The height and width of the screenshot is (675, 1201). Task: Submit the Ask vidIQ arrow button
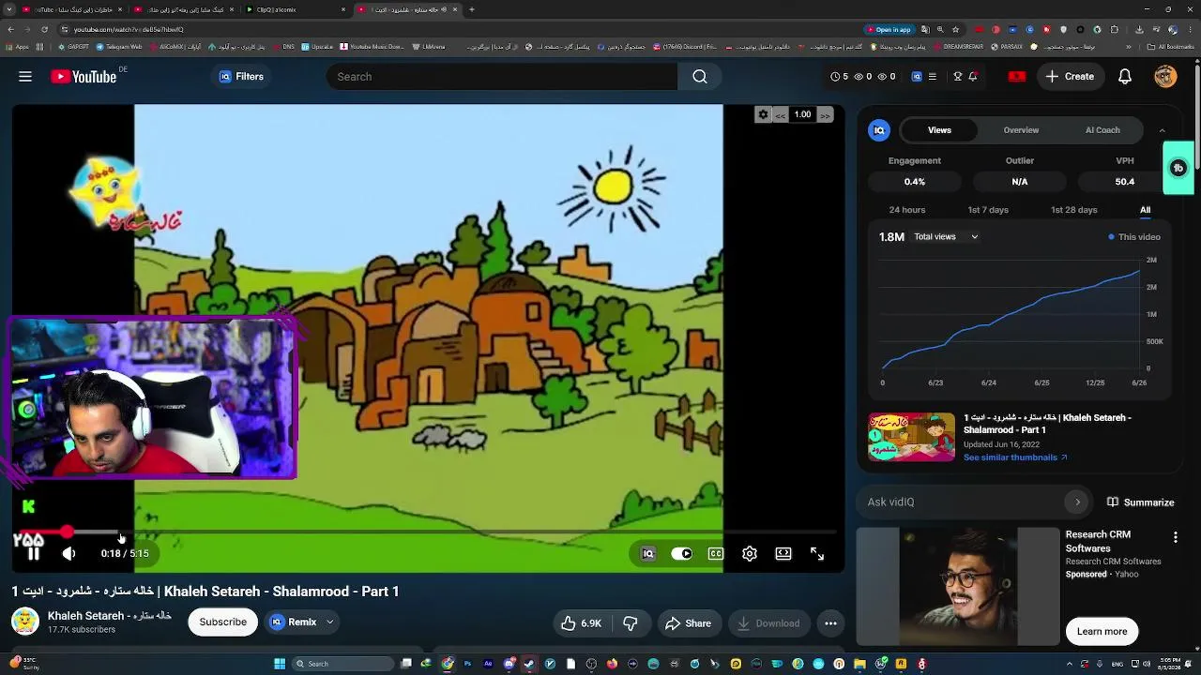coord(1077,502)
